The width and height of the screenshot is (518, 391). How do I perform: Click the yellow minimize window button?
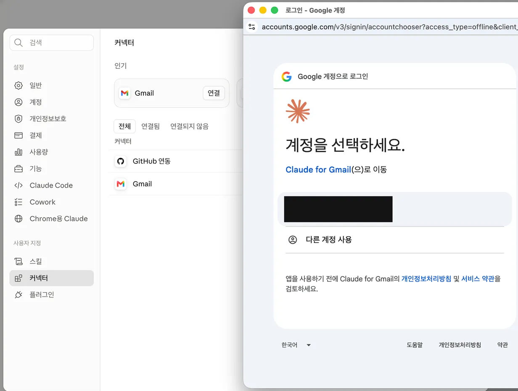tap(263, 10)
